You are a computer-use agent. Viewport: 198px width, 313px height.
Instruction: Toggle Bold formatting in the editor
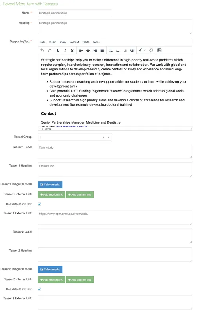pos(58,50)
